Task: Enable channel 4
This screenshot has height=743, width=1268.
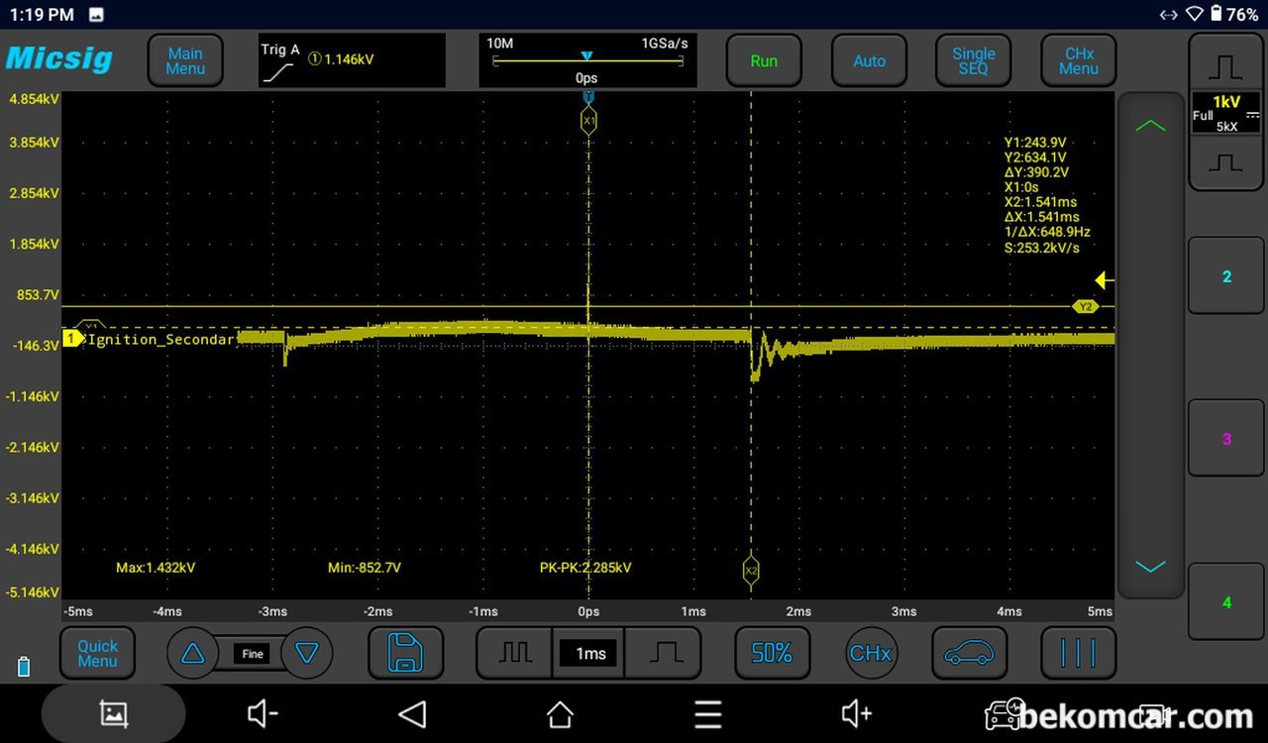Action: pos(1225,602)
